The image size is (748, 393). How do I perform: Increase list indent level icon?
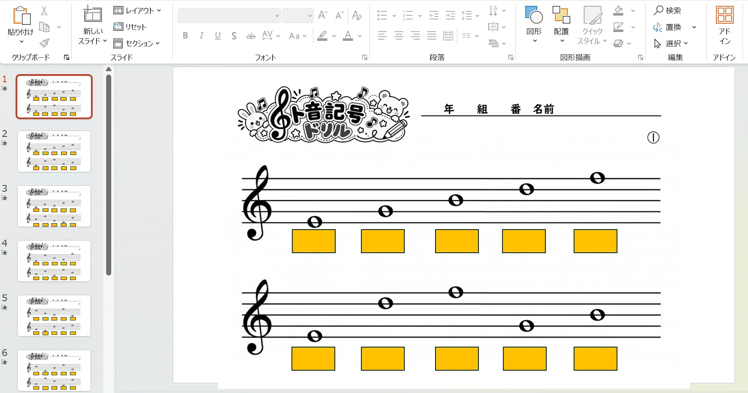450,16
